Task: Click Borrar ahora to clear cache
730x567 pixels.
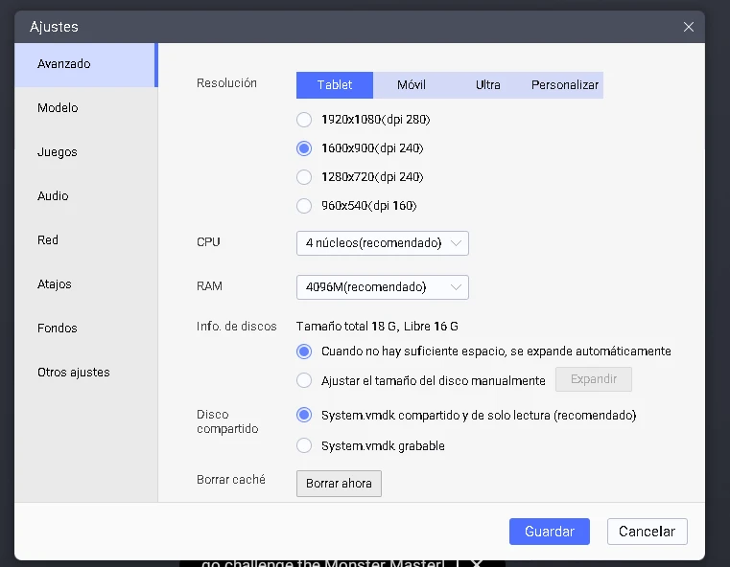Action: [x=339, y=484]
